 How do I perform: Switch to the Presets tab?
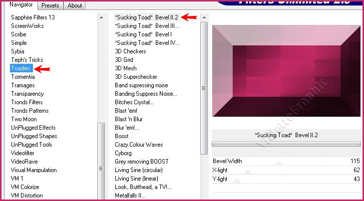[50, 5]
